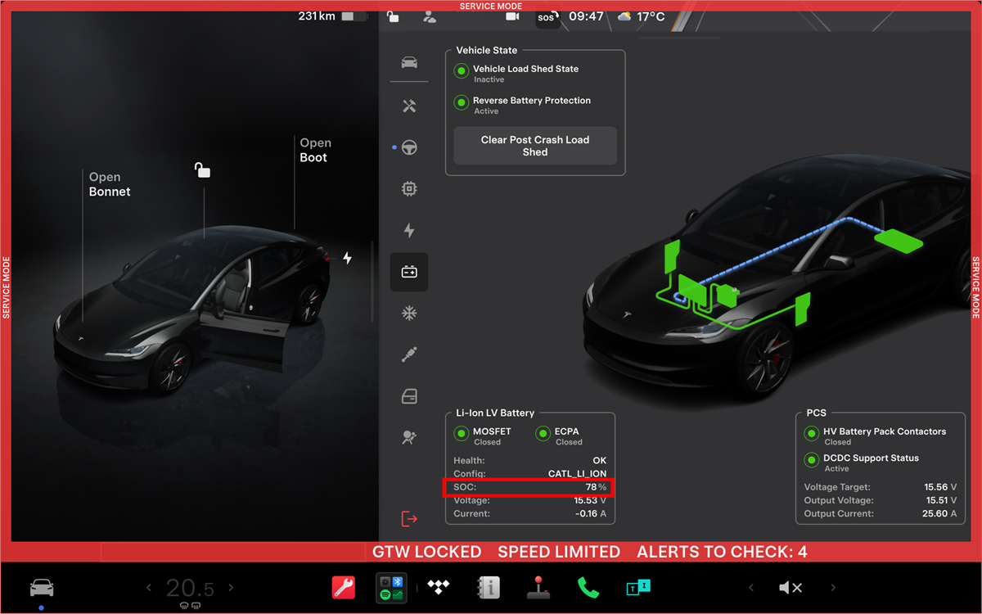This screenshot has width=982, height=614.
Task: Select the Current -0.16 A value
Action: (591, 513)
